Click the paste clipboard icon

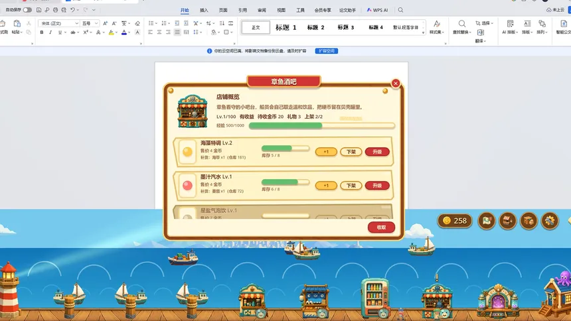(x=17, y=24)
